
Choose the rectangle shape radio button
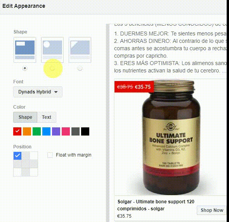[x=25, y=68]
